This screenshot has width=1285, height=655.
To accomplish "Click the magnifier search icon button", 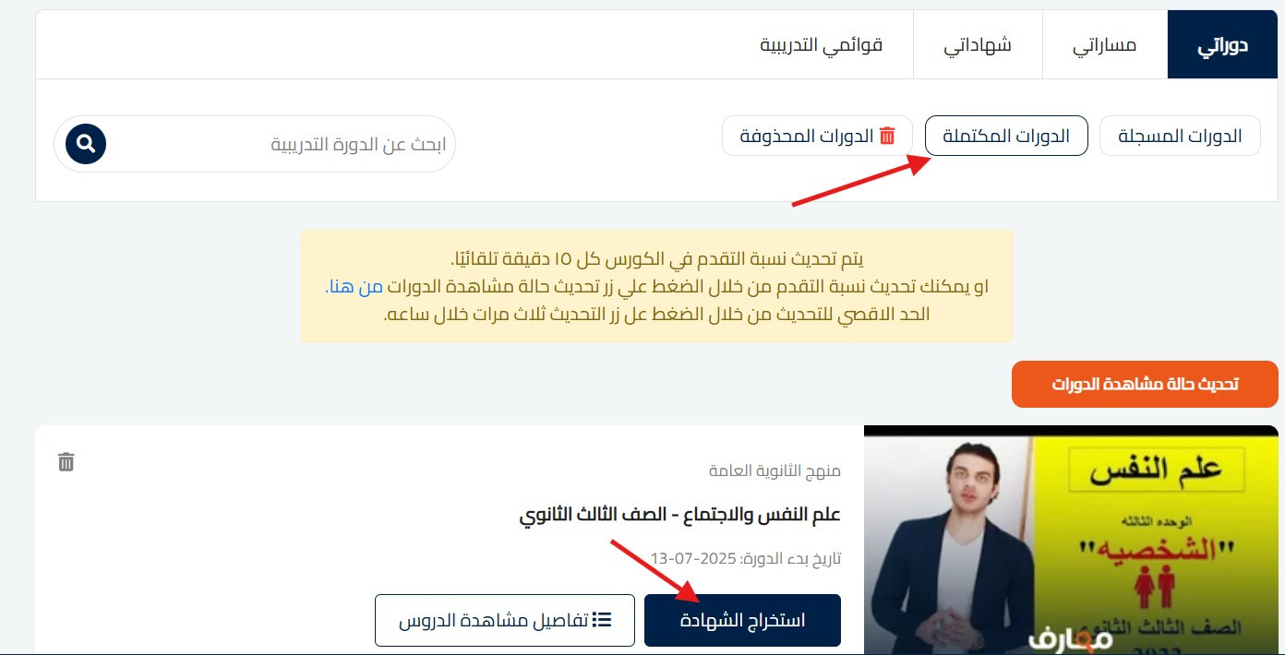I will click(86, 144).
